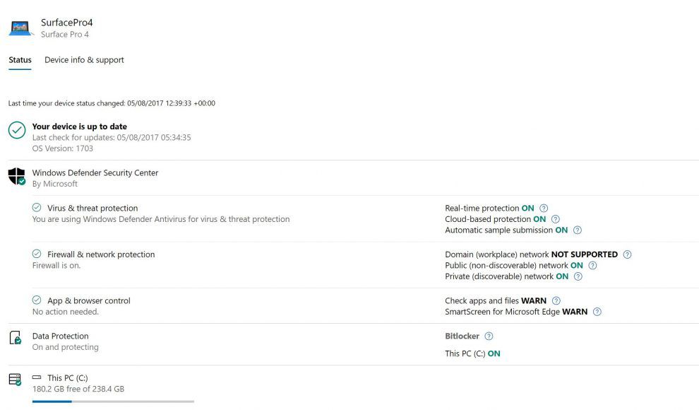
Task: Select the Status tab
Action: pyautogui.click(x=20, y=60)
